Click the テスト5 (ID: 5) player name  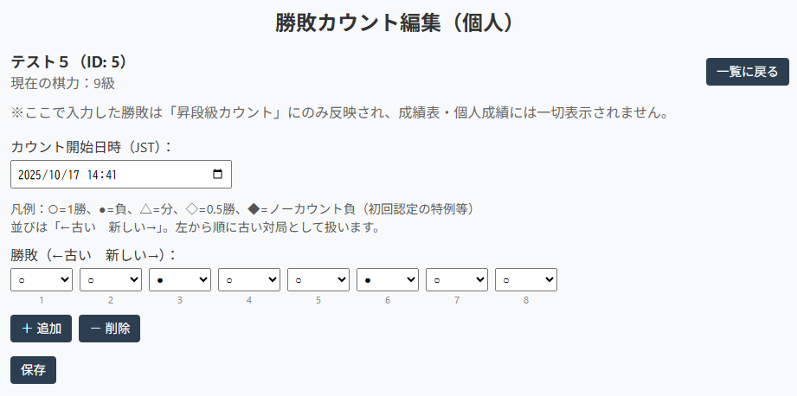click(69, 62)
